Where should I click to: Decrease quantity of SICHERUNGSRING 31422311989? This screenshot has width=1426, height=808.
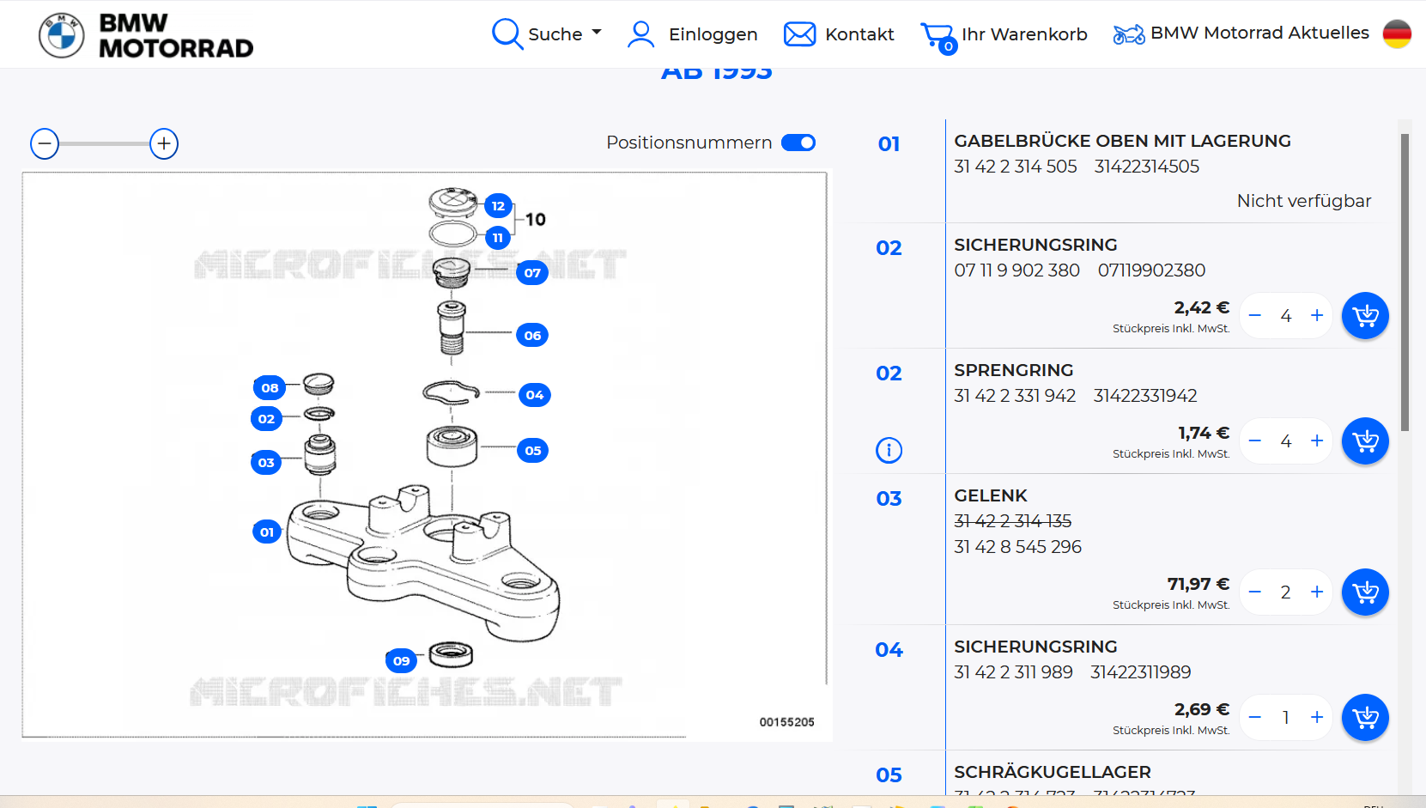tap(1255, 718)
